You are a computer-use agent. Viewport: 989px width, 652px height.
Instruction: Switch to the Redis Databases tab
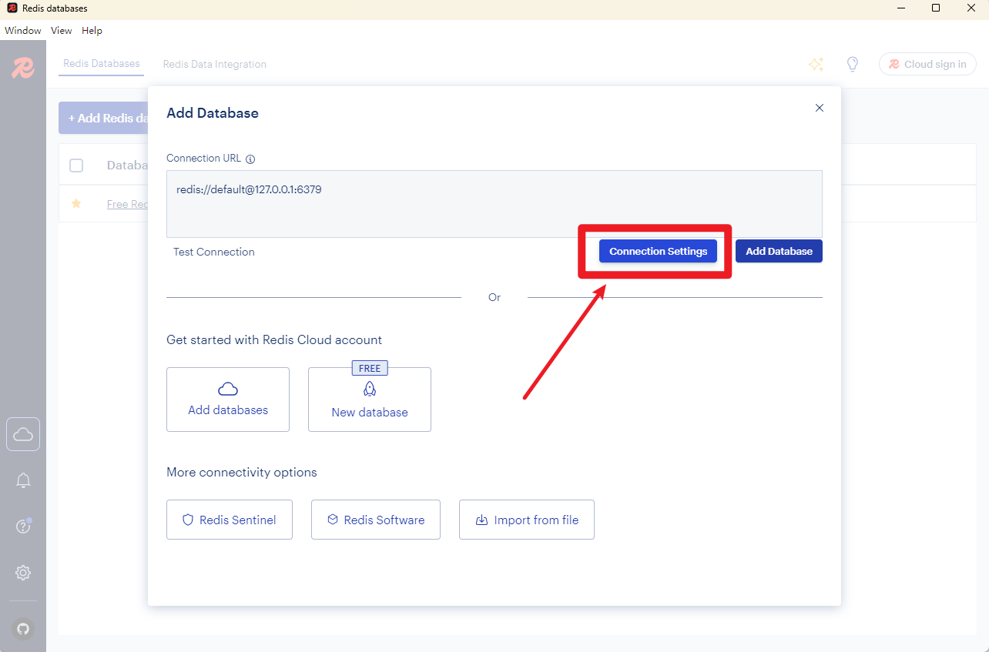pyautogui.click(x=102, y=64)
